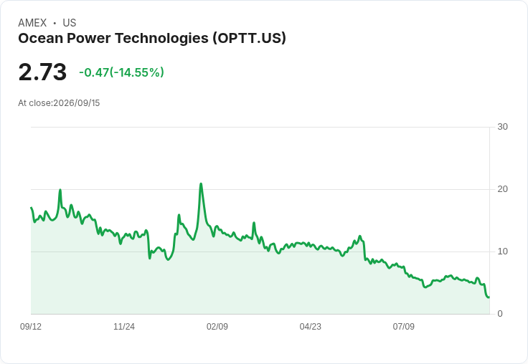
Task: Click the 20 price axis label
Action: point(502,189)
